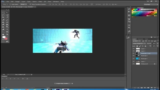The image size is (160, 90).
Task: Delete layer with the trash button
Action: (155, 88)
